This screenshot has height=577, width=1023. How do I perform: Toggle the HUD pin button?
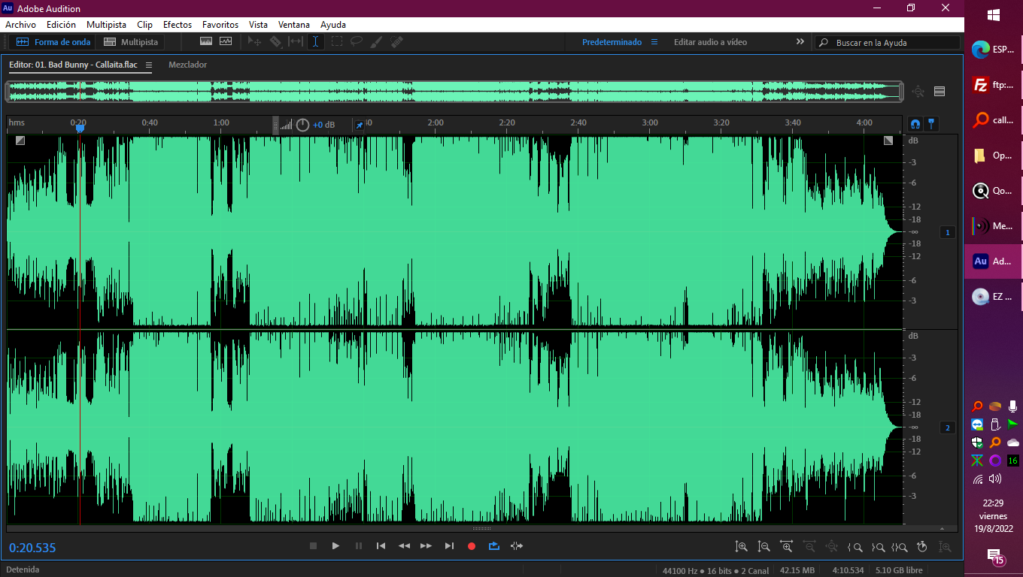pos(359,125)
